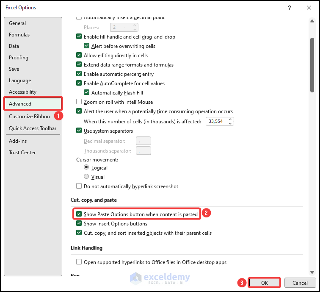Select Visual cursor movement
This screenshot has height=292, width=320.
click(86, 177)
